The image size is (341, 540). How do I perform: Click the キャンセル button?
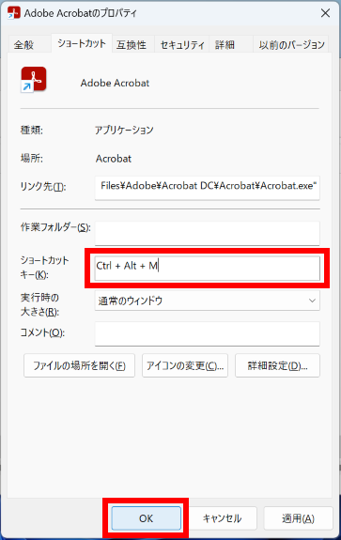(222, 518)
